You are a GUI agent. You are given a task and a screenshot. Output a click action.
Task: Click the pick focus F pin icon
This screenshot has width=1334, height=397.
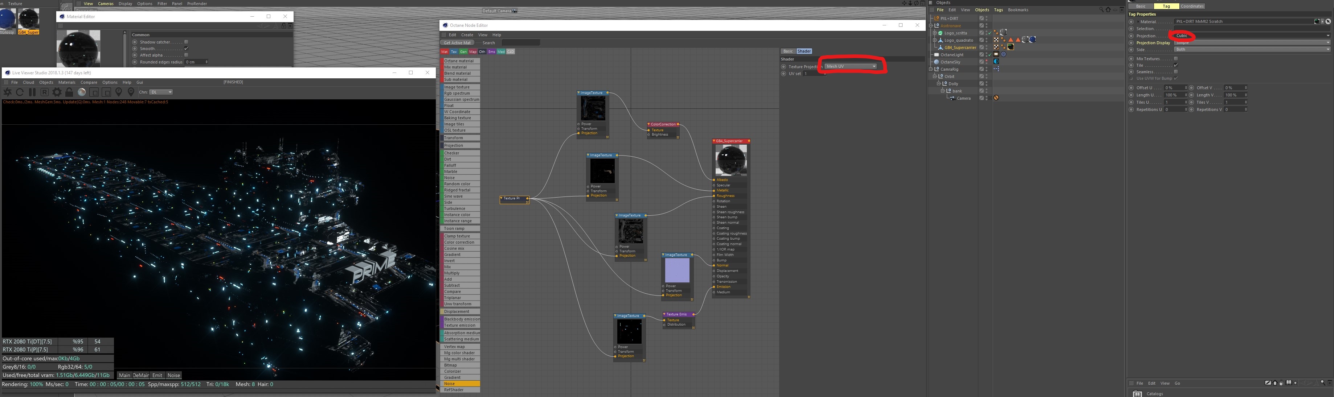click(119, 92)
